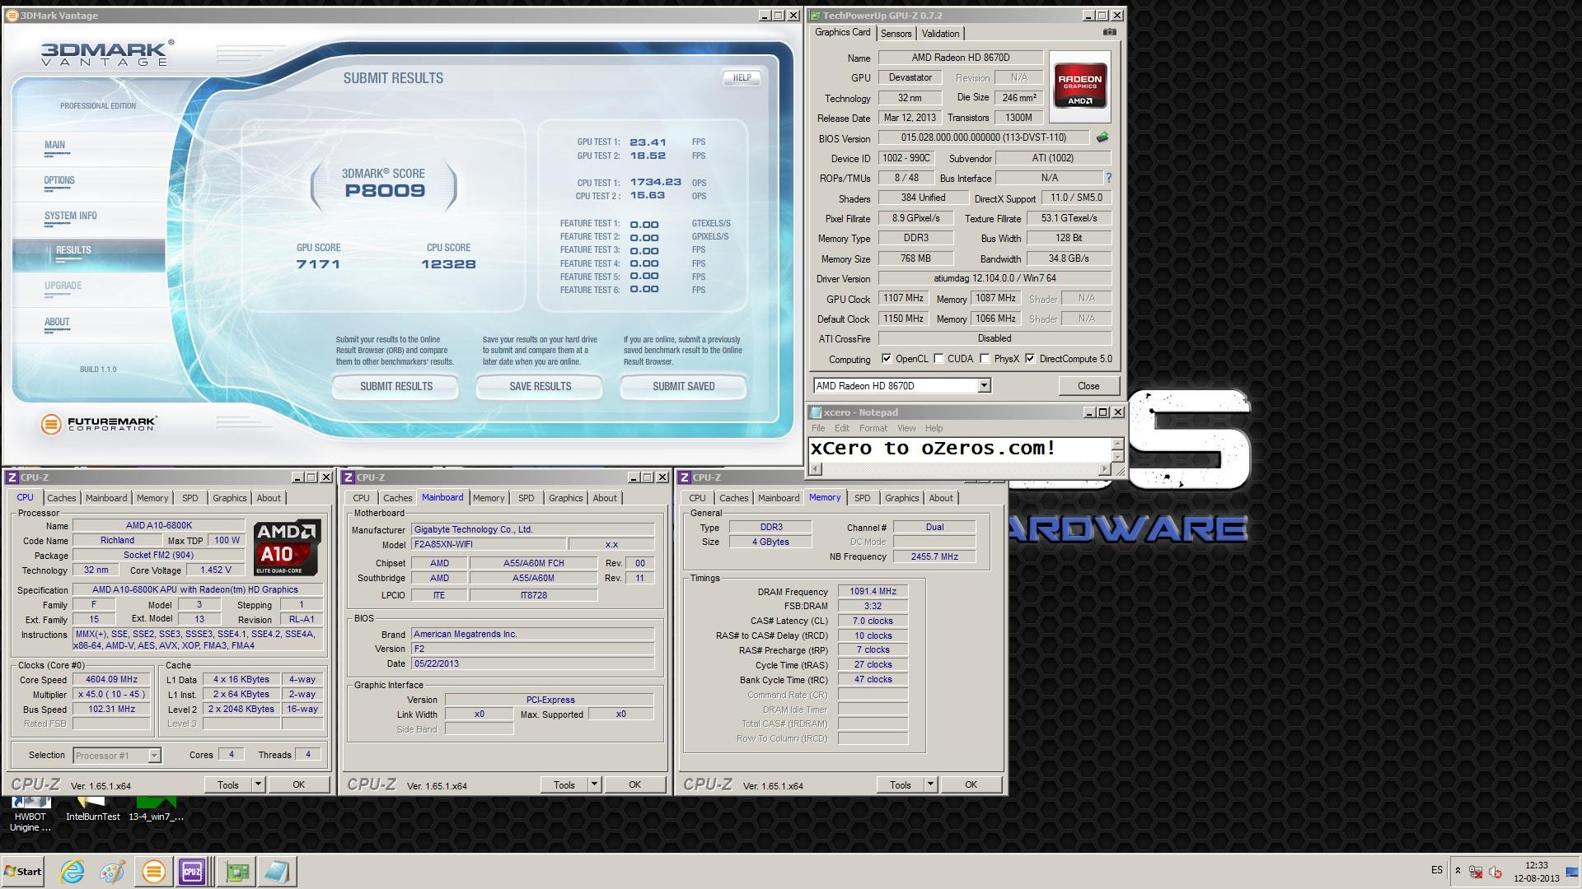
Task: Select the purple CPU-Z taskbar button
Action: (192, 871)
